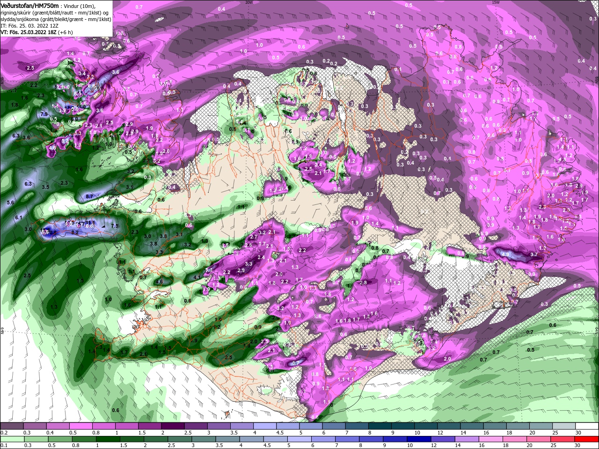Select the lower legend swatch between 0.1 and 0.3
This screenshot has height=449, width=599.
[x=12, y=439]
